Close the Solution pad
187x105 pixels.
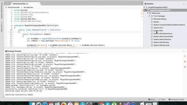pyautogui.click(x=186, y=4)
